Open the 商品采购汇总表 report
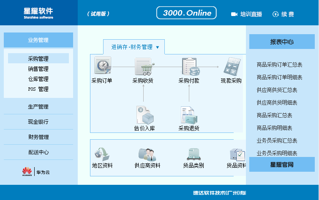 pyautogui.click(x=275, y=115)
